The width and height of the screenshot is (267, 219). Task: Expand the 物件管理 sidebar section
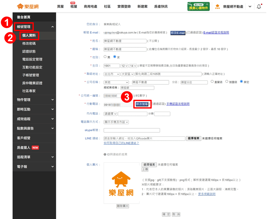tap(53, 100)
